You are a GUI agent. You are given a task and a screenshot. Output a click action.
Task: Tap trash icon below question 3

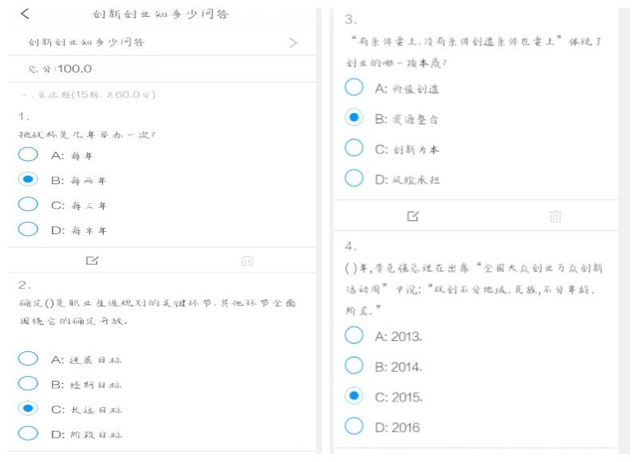click(x=555, y=216)
